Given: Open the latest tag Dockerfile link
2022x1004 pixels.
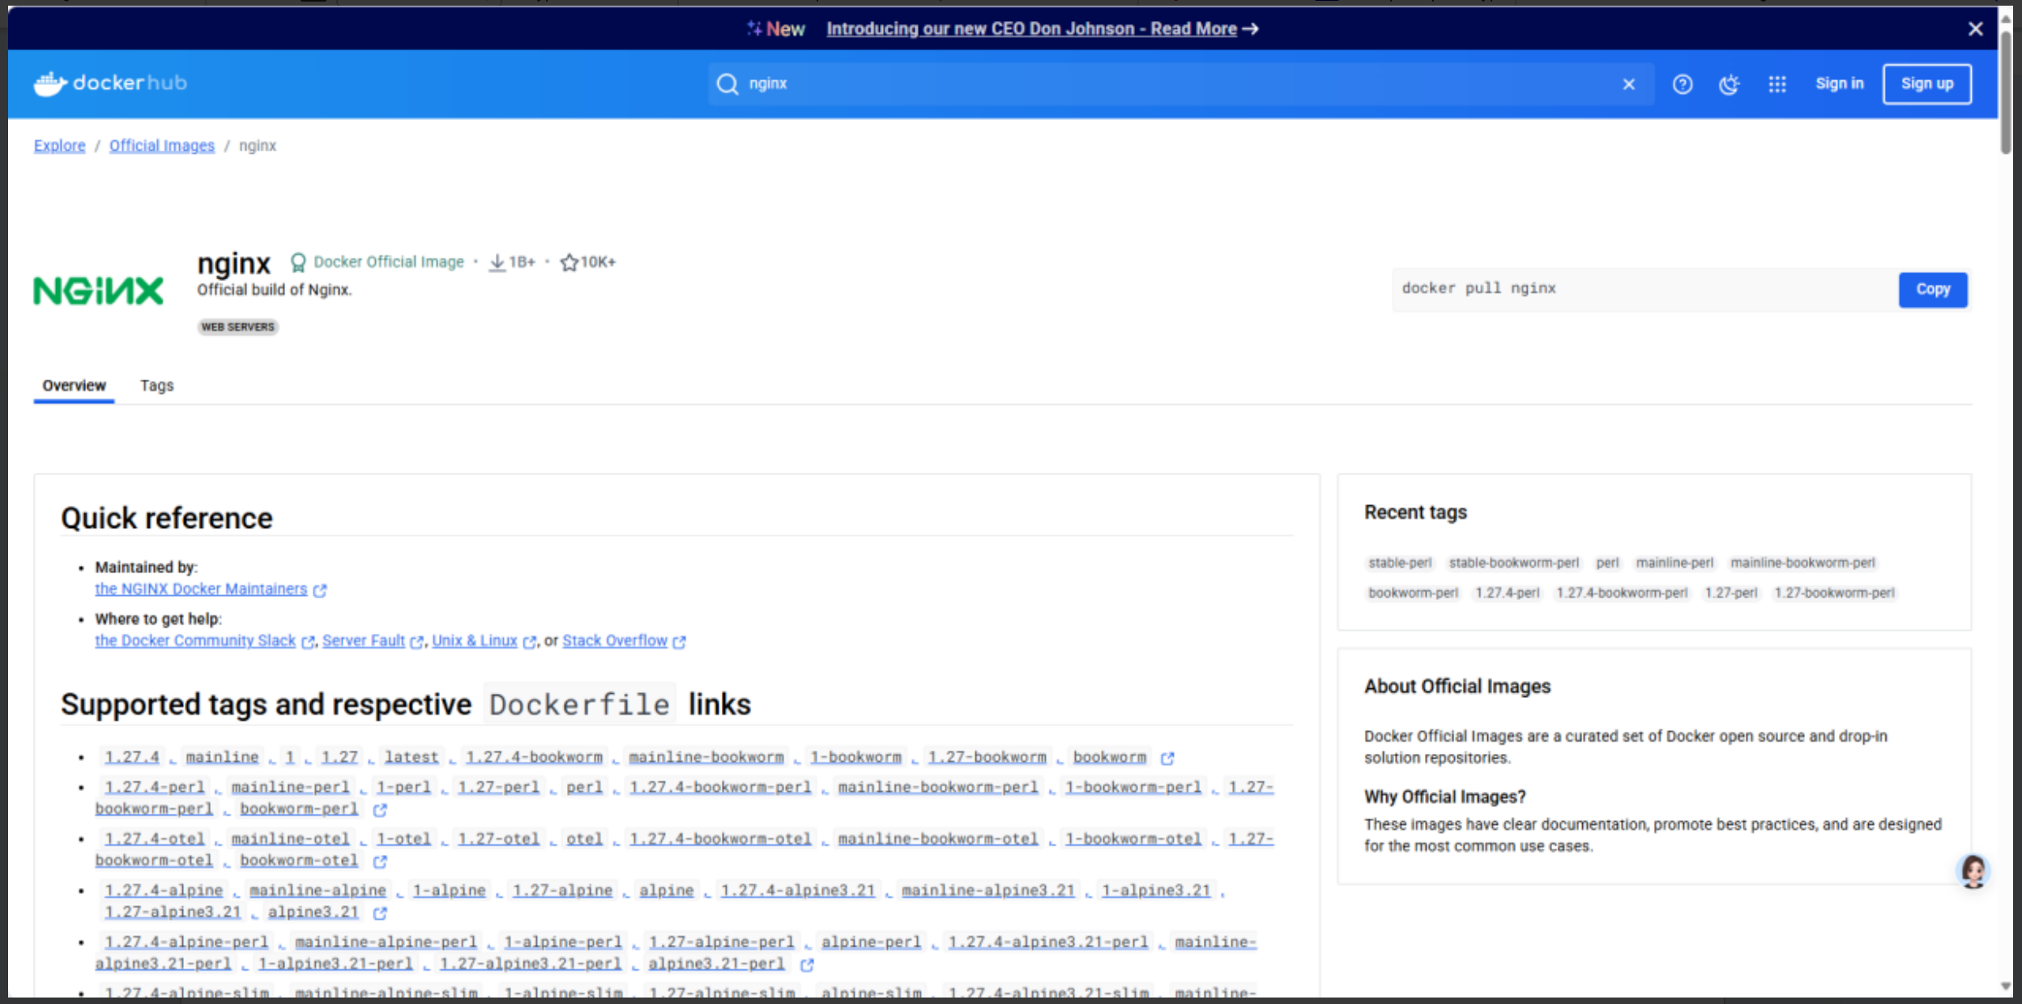Looking at the screenshot, I should pos(412,757).
